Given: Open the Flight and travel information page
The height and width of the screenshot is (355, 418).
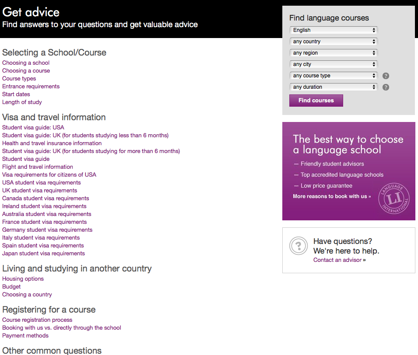Looking at the screenshot, I should click(37, 167).
